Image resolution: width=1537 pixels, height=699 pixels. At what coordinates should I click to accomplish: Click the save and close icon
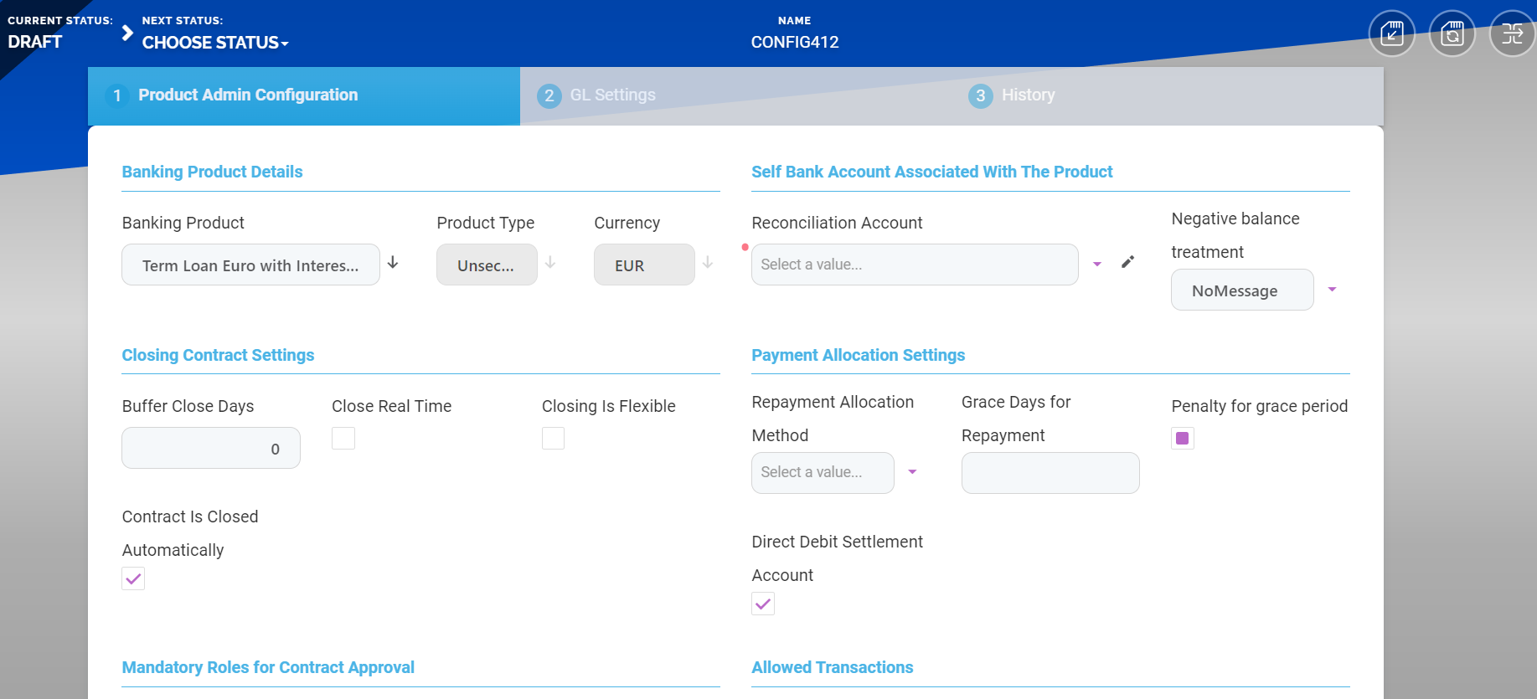tap(1391, 33)
